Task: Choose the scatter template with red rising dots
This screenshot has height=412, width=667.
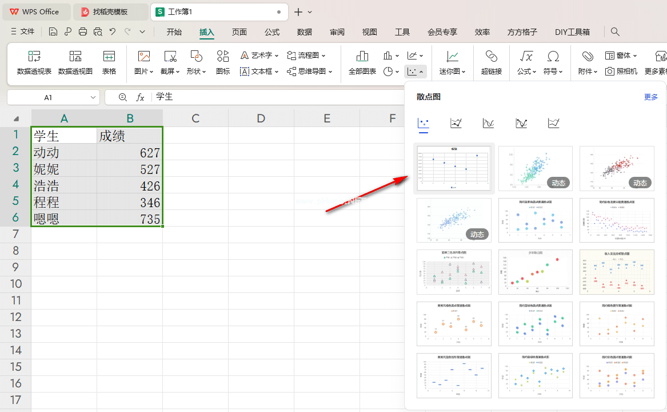Action: pyautogui.click(x=535, y=272)
